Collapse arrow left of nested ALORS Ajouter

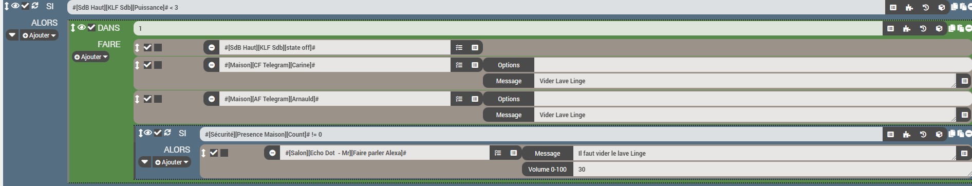tap(145, 162)
